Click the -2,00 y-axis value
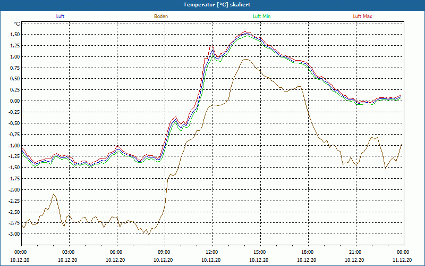This screenshot has height=266, width=425. (x=14, y=190)
